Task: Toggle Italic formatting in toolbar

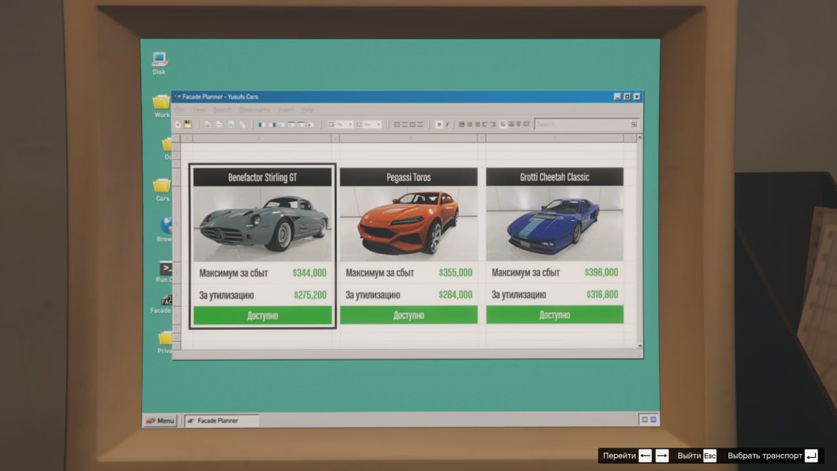Action: [447, 124]
